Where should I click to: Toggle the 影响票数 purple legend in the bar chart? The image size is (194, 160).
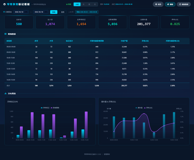[x=55, y=108]
